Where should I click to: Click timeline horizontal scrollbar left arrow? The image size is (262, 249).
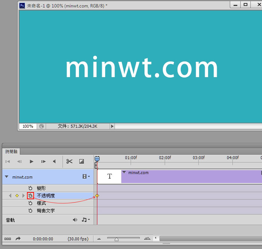(x=156, y=238)
